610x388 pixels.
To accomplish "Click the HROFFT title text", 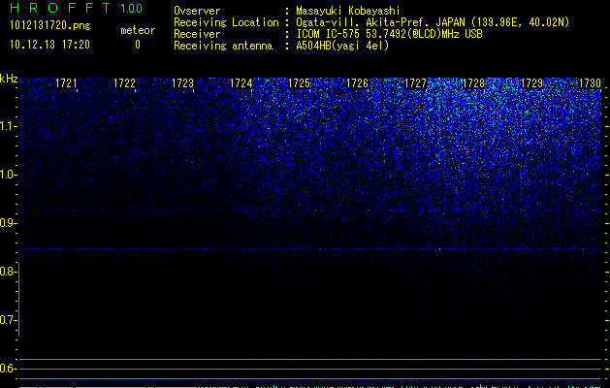I will (x=60, y=8).
